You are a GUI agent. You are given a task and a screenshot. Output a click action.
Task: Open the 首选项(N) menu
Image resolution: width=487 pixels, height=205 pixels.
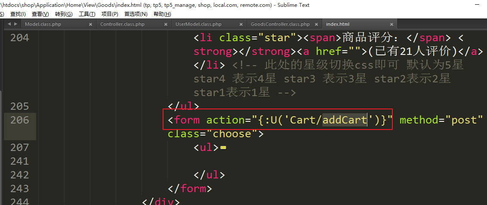[136, 14]
